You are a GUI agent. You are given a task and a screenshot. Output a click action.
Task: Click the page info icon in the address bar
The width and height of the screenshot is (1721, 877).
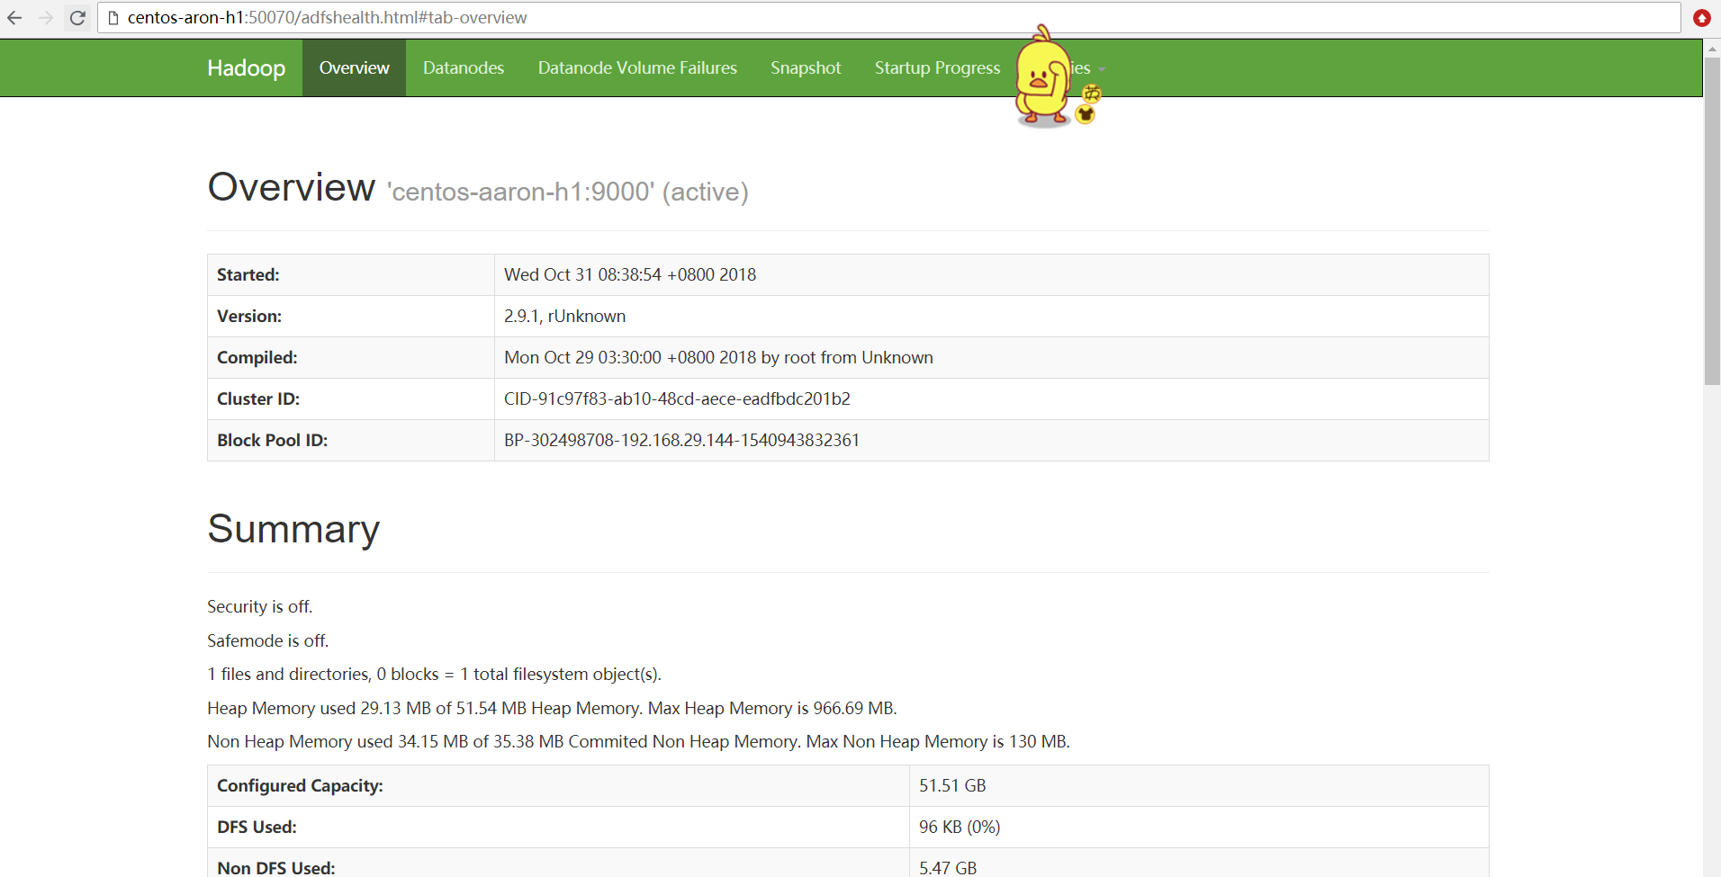[x=113, y=18]
